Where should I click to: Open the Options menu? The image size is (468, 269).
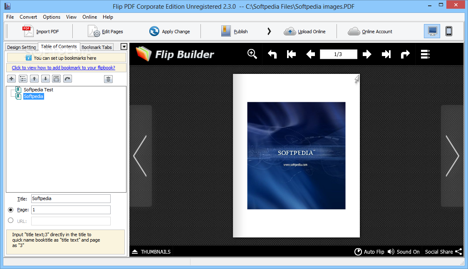point(52,17)
